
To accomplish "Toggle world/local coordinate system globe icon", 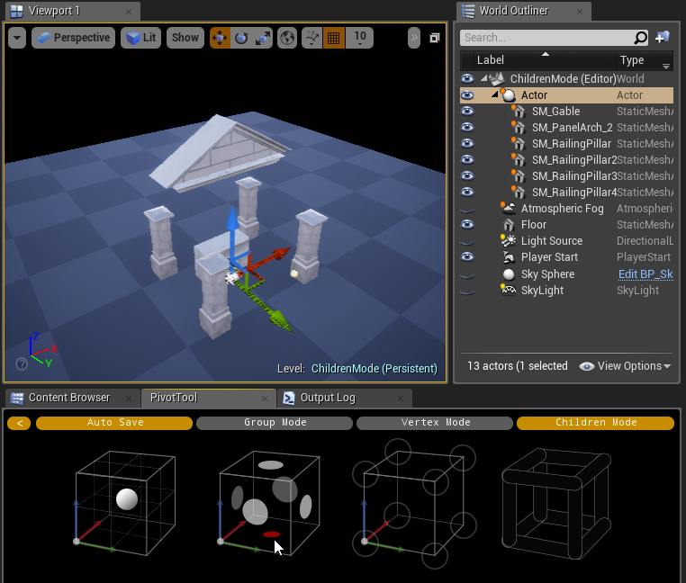I will [x=287, y=38].
